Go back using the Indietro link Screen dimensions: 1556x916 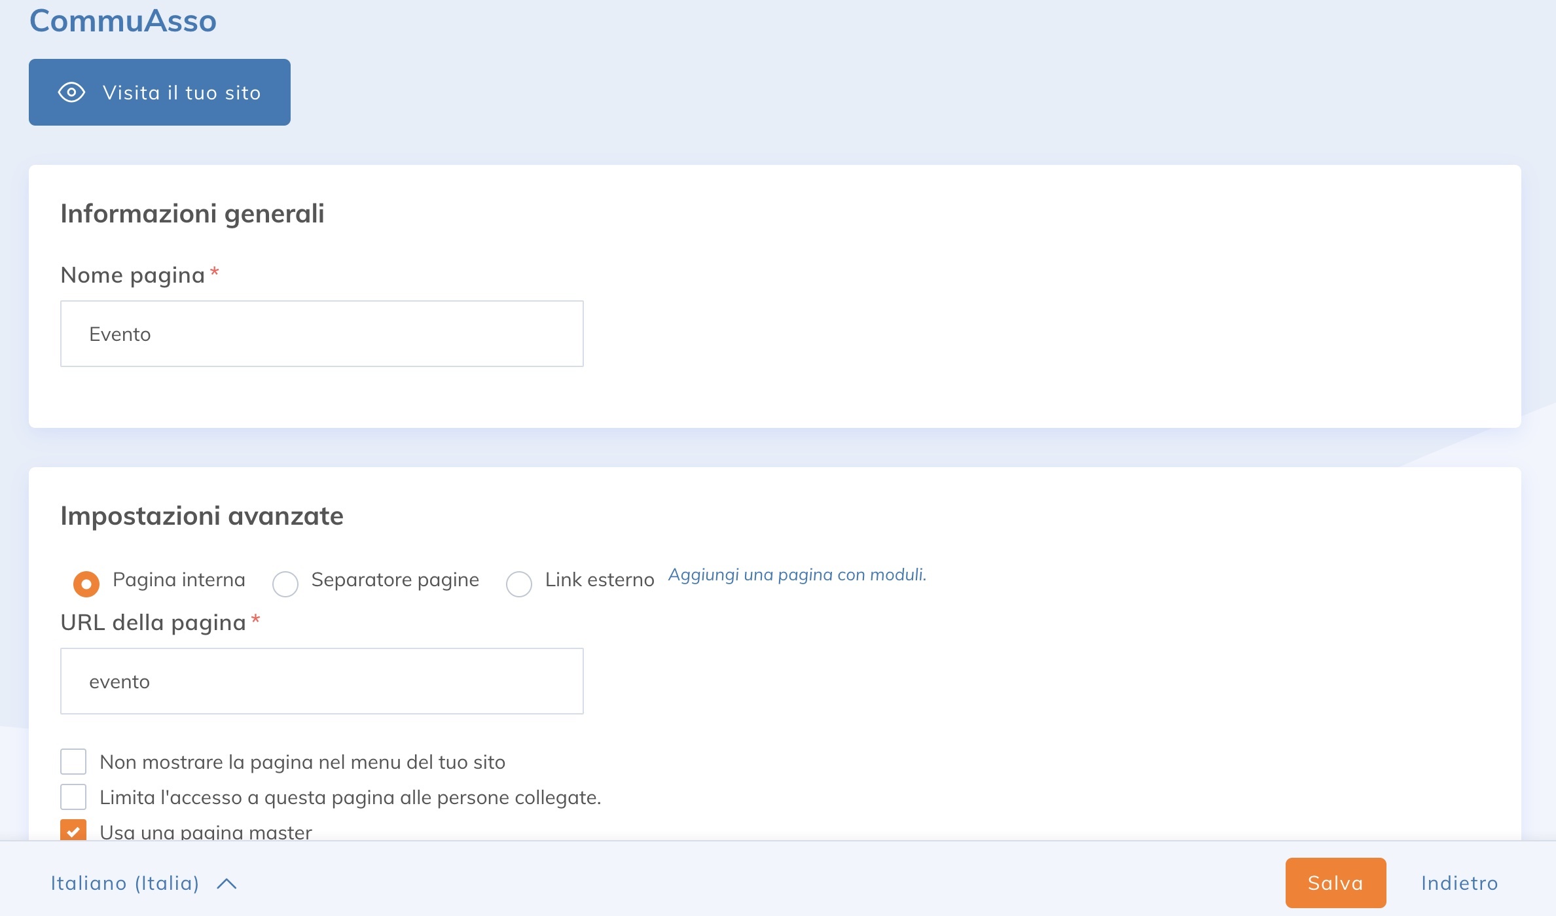click(1459, 883)
